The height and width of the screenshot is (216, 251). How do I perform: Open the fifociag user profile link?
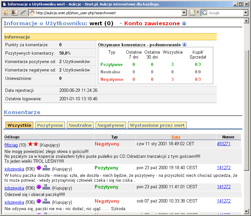(11, 145)
